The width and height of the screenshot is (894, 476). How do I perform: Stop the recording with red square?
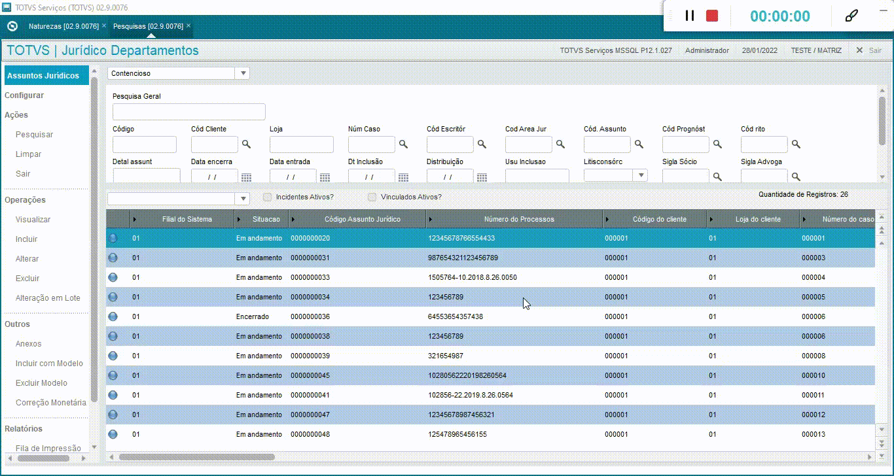pos(712,16)
